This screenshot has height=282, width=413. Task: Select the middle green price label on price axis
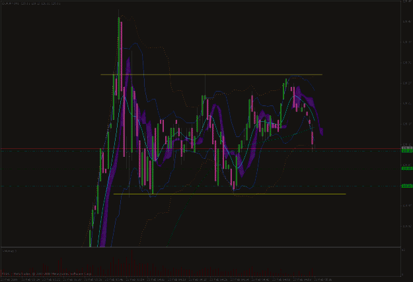pos(407,168)
